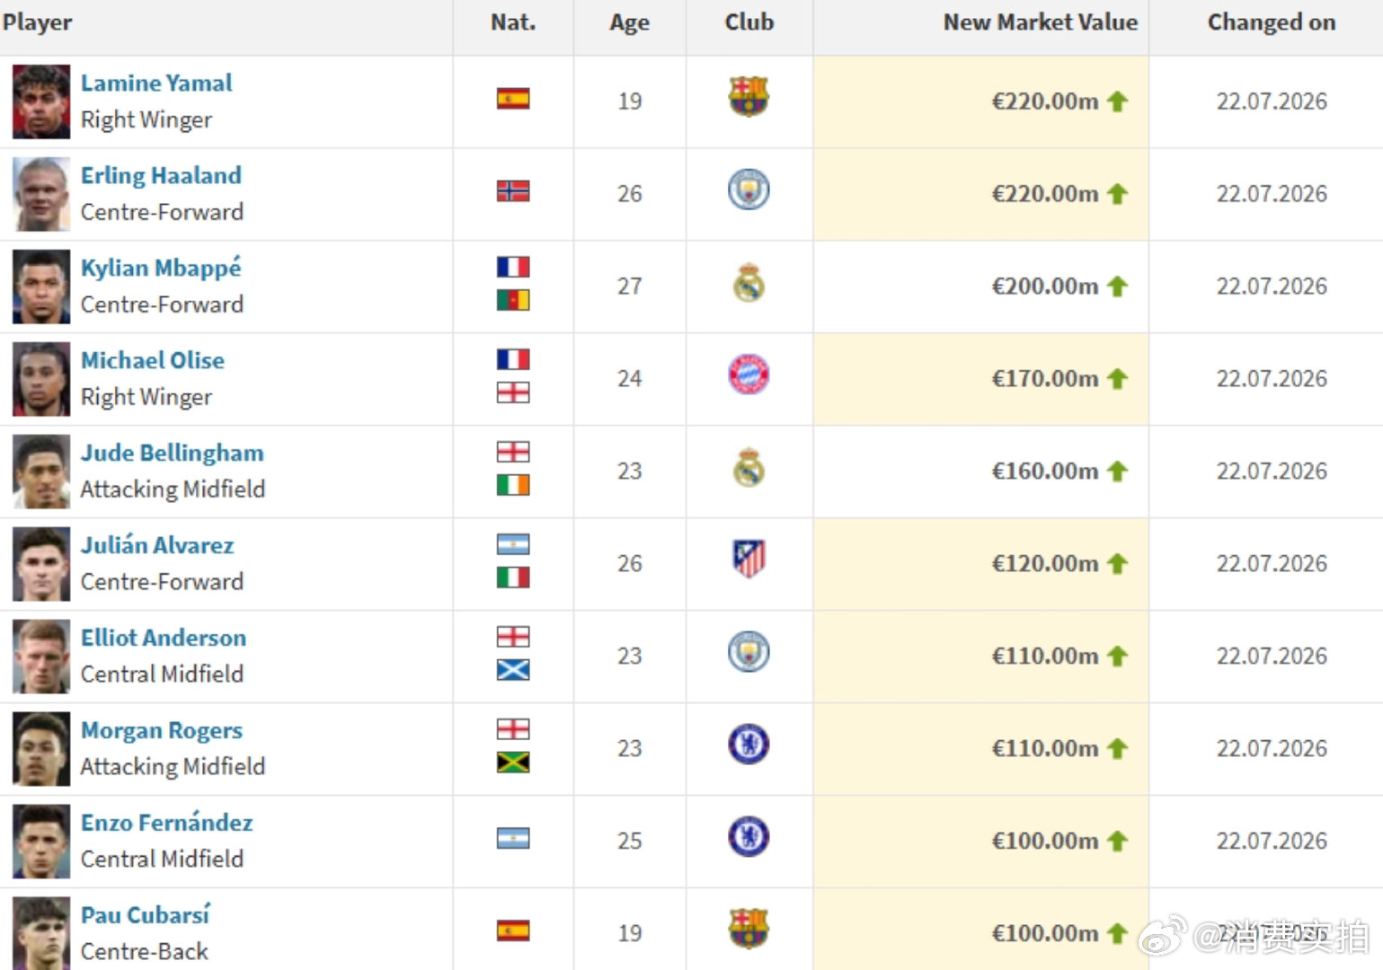This screenshot has height=970, width=1383.
Task: Sort the table by the Age column header
Action: click(629, 22)
